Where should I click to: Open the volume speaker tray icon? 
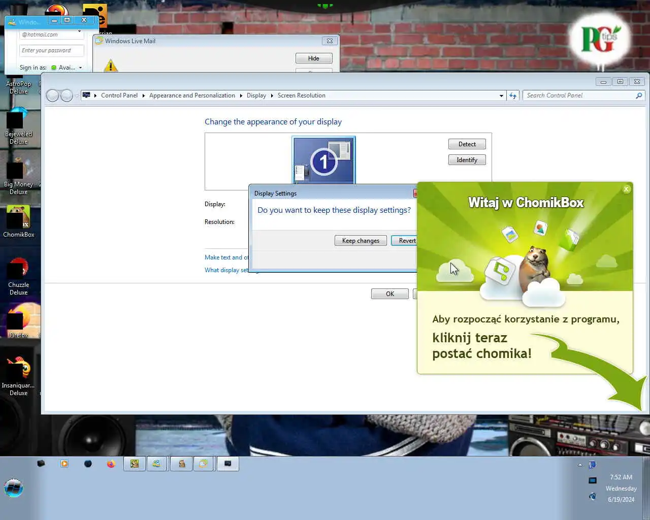click(592, 496)
